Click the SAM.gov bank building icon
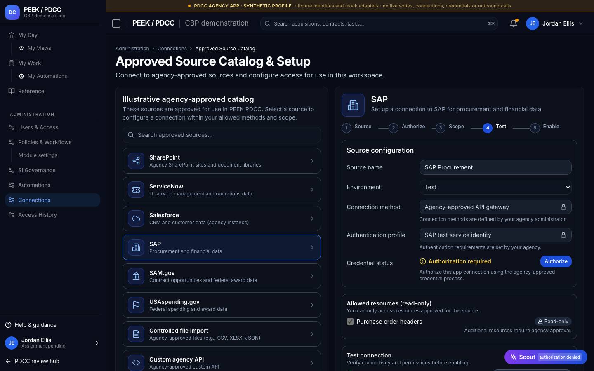 (x=136, y=276)
